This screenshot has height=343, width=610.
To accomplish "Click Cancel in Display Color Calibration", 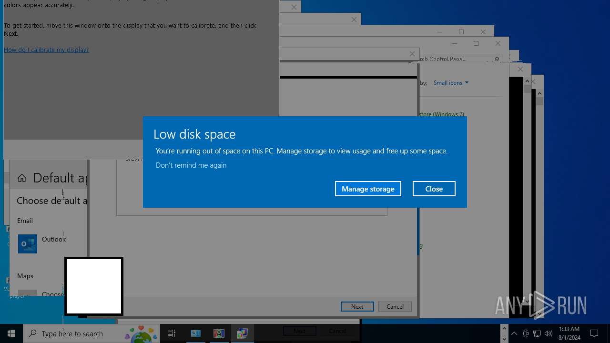I will (395, 306).
